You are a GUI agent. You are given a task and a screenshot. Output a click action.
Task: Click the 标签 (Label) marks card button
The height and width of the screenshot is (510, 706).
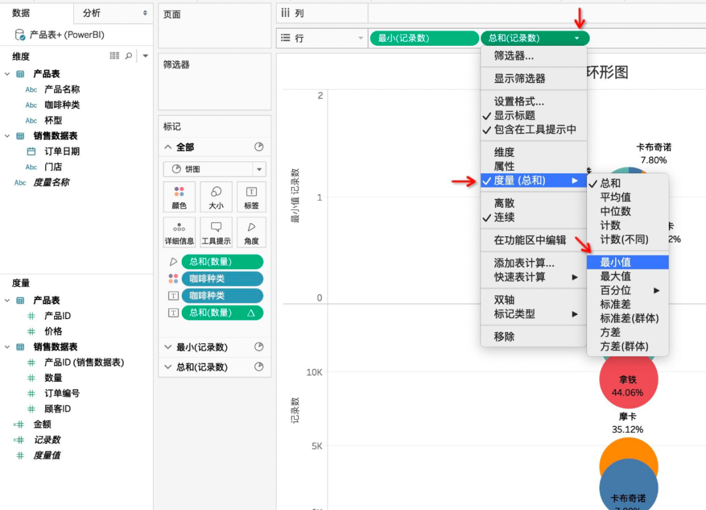[251, 197]
